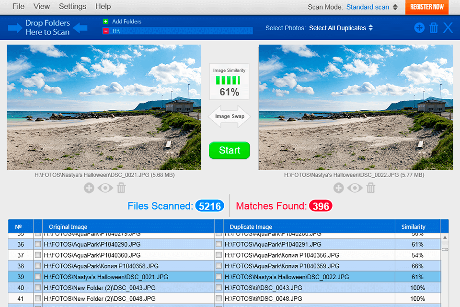Check the duplicate box for Копия P1040359.JPG
Image resolution: width=460 pixels, height=307 pixels.
coord(218,266)
